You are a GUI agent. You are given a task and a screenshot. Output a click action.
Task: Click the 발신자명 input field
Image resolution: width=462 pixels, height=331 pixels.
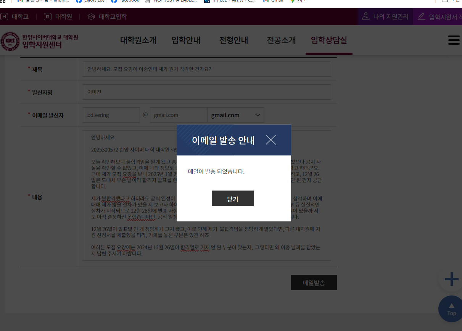207,92
